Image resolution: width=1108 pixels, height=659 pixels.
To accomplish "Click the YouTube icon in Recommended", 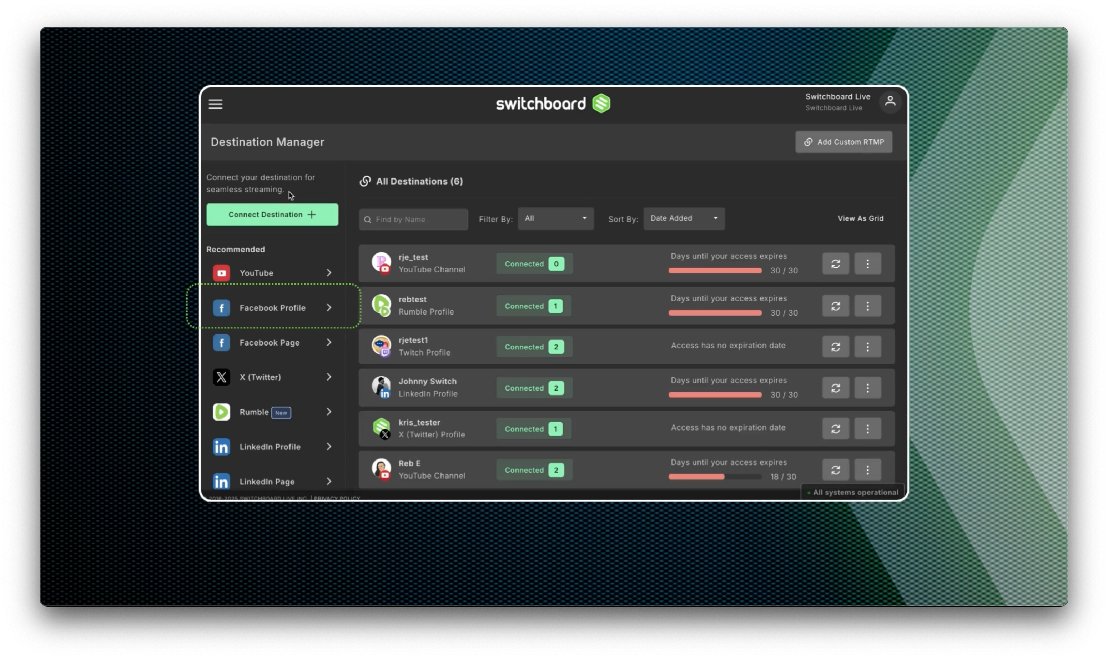I will (x=221, y=273).
